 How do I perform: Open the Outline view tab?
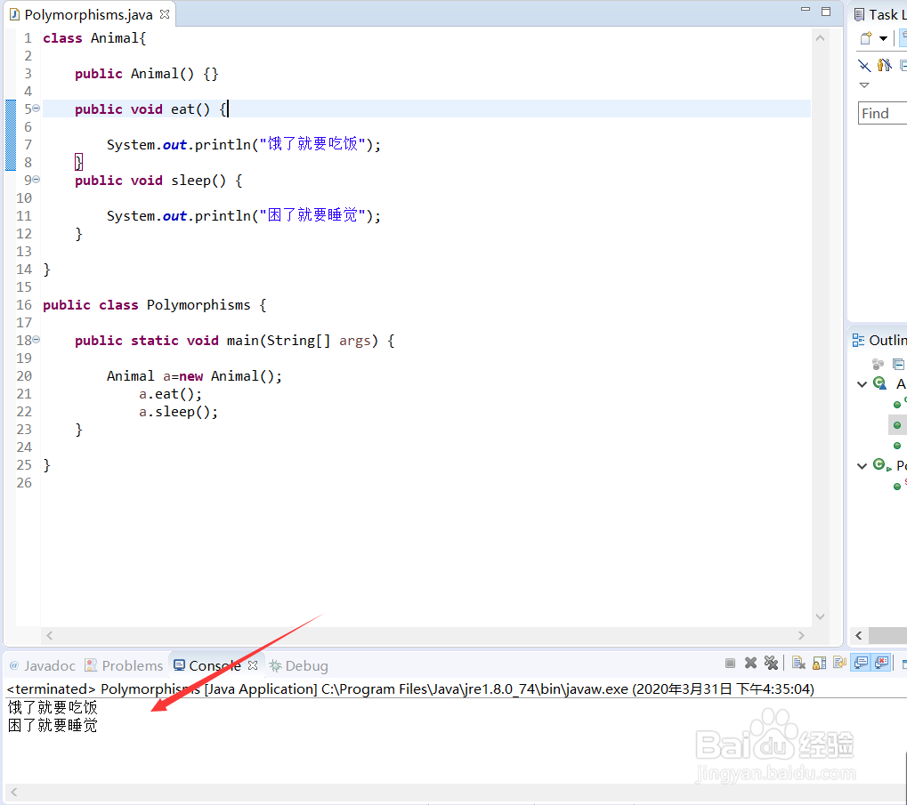pyautogui.click(x=879, y=341)
